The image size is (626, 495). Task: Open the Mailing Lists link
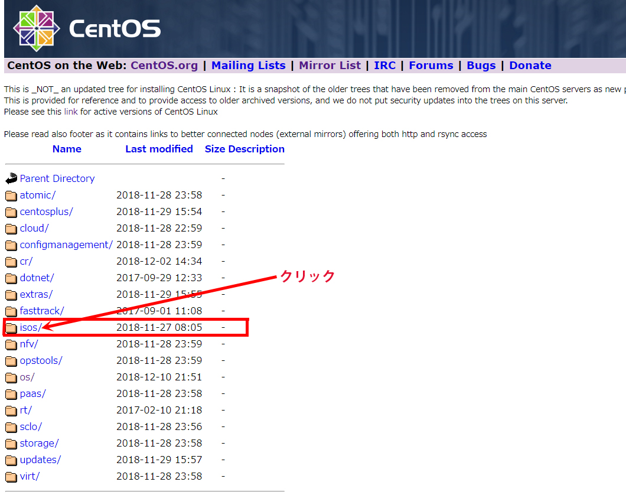248,66
